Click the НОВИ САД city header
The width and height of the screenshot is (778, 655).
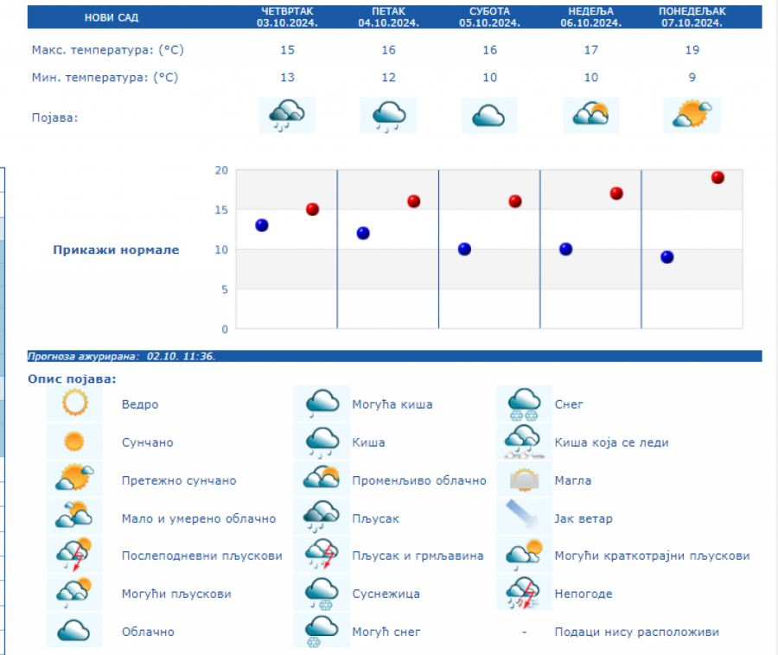coord(111,17)
